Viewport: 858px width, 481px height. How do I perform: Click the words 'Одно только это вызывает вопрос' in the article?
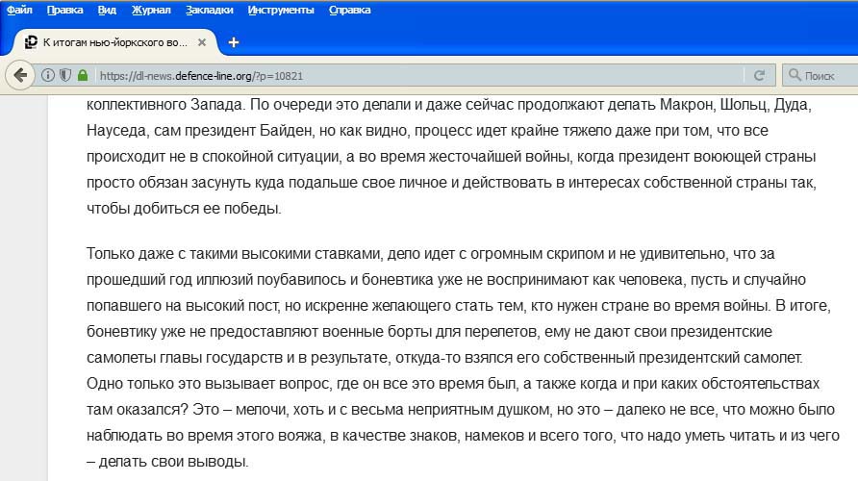pos(209,383)
